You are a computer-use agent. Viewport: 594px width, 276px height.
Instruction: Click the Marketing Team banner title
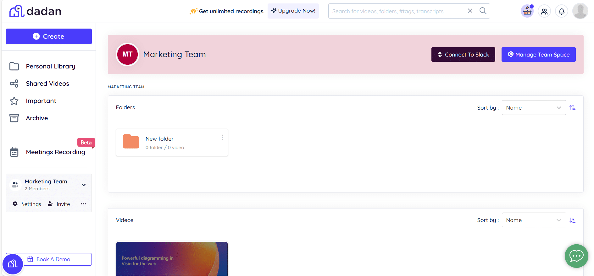point(175,54)
